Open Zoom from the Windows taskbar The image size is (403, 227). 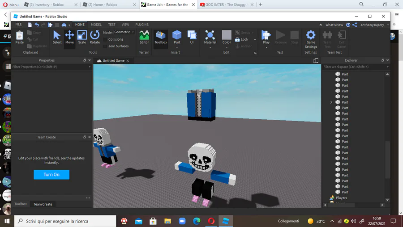pyautogui.click(x=182, y=221)
